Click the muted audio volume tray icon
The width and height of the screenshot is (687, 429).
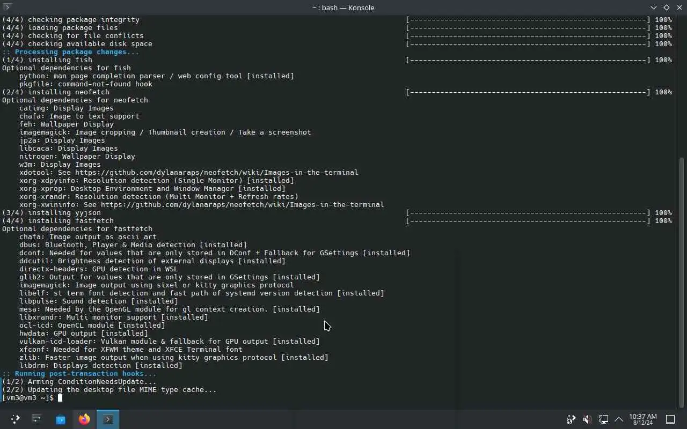pos(587,419)
